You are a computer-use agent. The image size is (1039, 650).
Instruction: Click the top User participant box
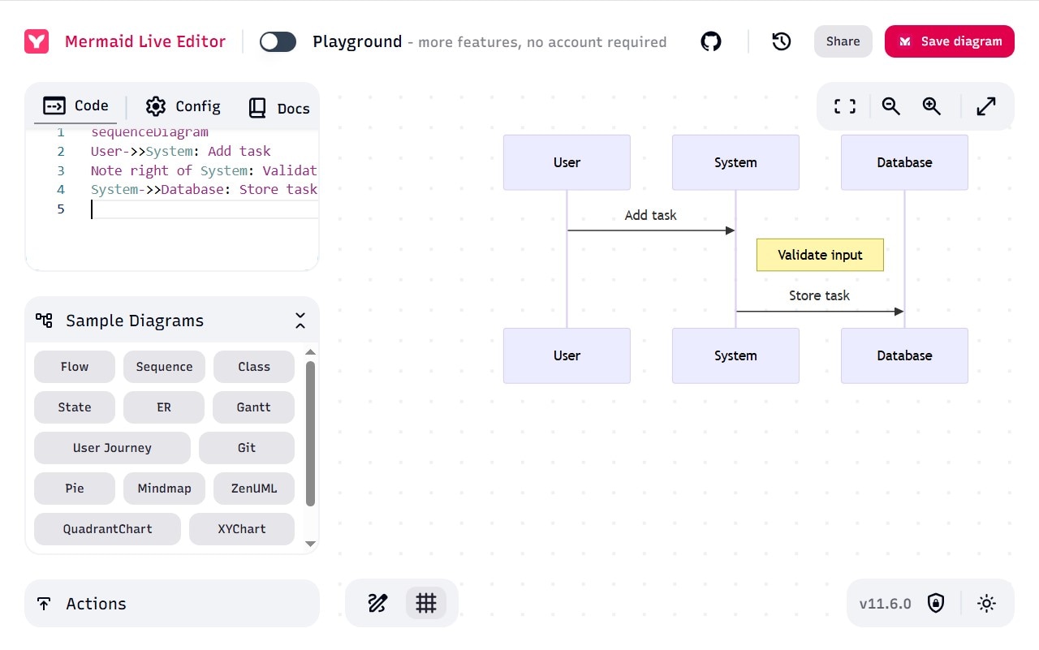567,162
